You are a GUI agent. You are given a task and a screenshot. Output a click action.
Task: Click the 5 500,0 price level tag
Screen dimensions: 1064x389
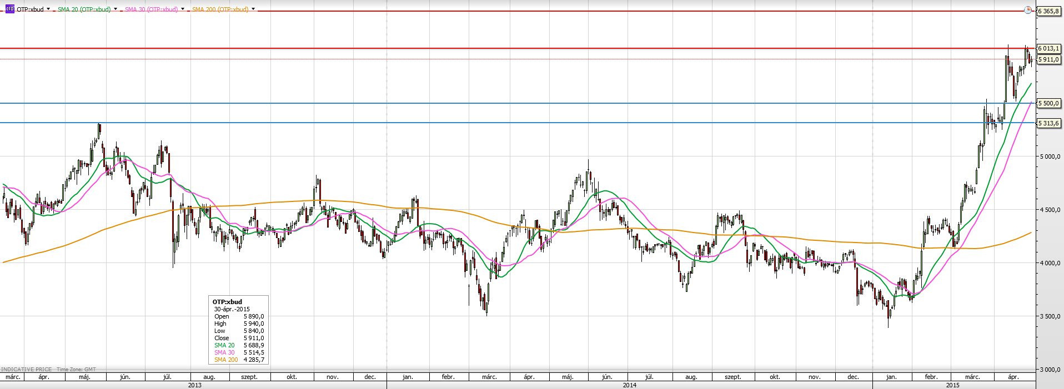[x=1048, y=103]
